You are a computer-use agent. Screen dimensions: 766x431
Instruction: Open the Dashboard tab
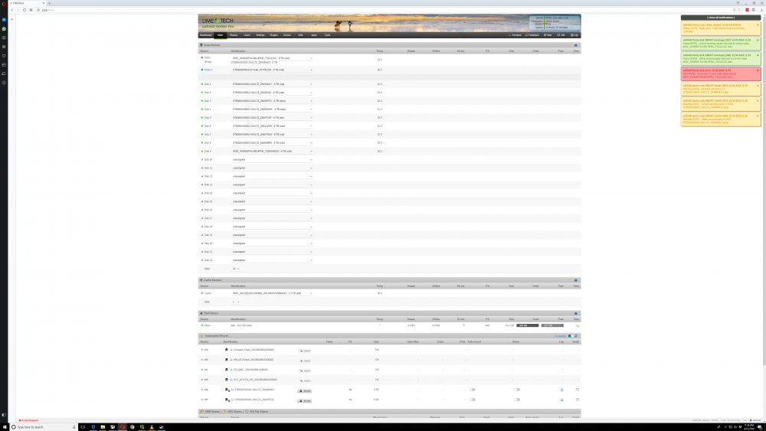coord(205,35)
